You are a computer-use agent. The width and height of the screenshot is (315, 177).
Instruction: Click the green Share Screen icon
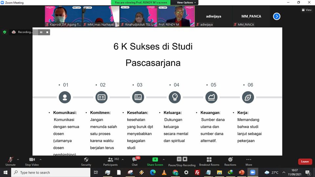click(155, 159)
